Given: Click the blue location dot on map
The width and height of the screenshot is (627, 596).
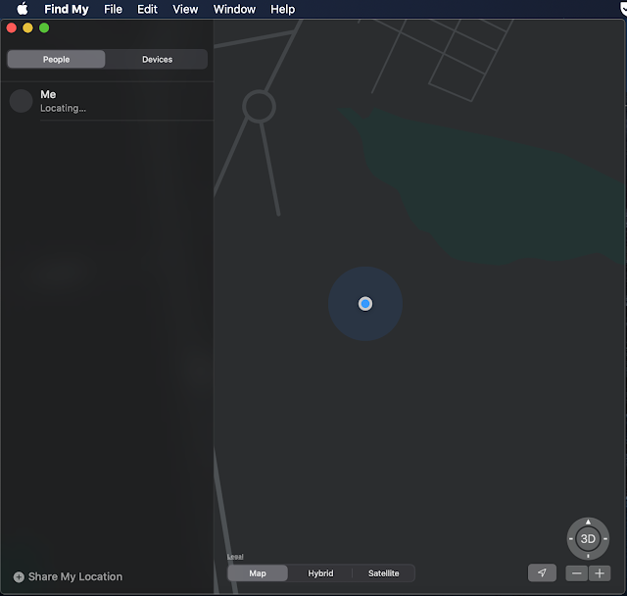Looking at the screenshot, I should click(365, 304).
